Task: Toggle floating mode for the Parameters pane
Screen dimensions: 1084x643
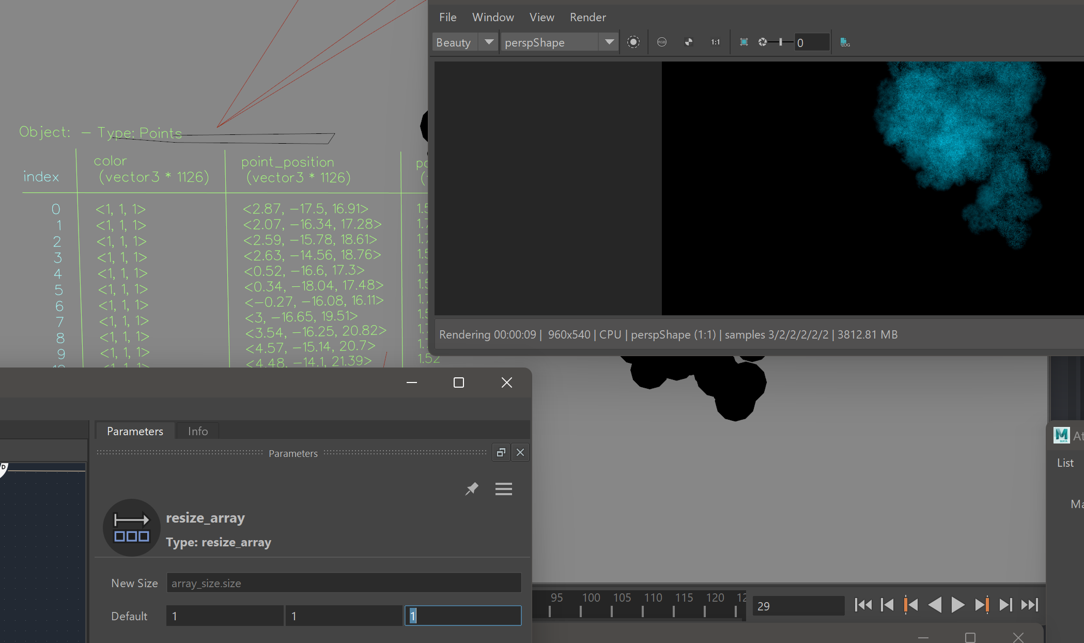Action: point(500,452)
